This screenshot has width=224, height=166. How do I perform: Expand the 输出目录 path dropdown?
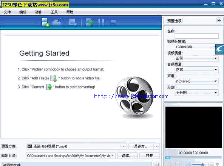[x=113, y=155]
